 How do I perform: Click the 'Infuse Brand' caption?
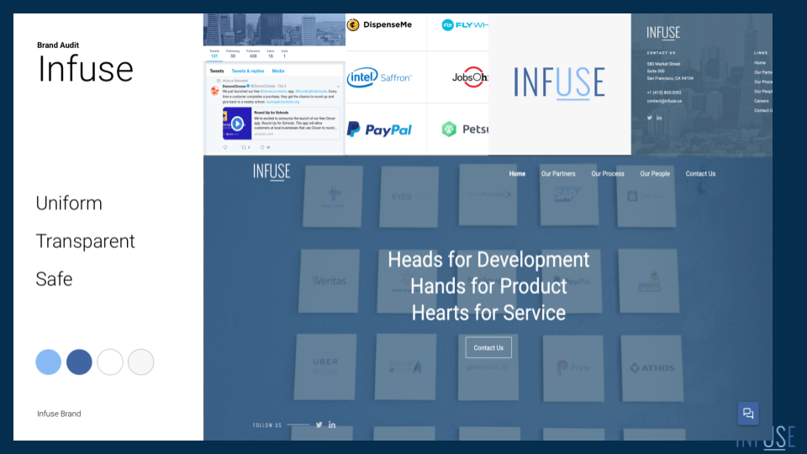[x=59, y=414]
